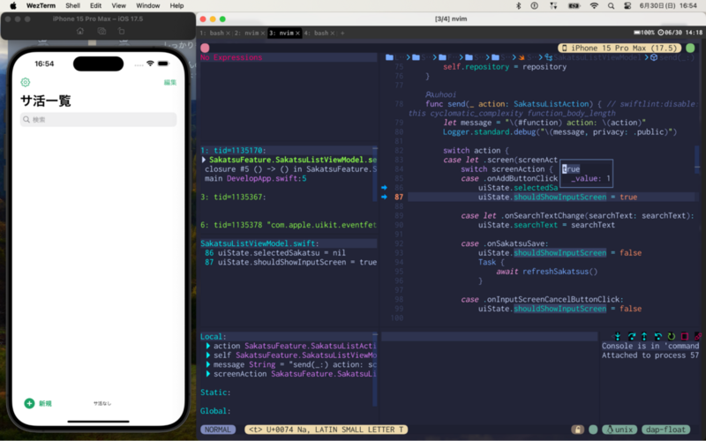
Task: Open a new WezTerm tab with plus
Action: coord(342,33)
